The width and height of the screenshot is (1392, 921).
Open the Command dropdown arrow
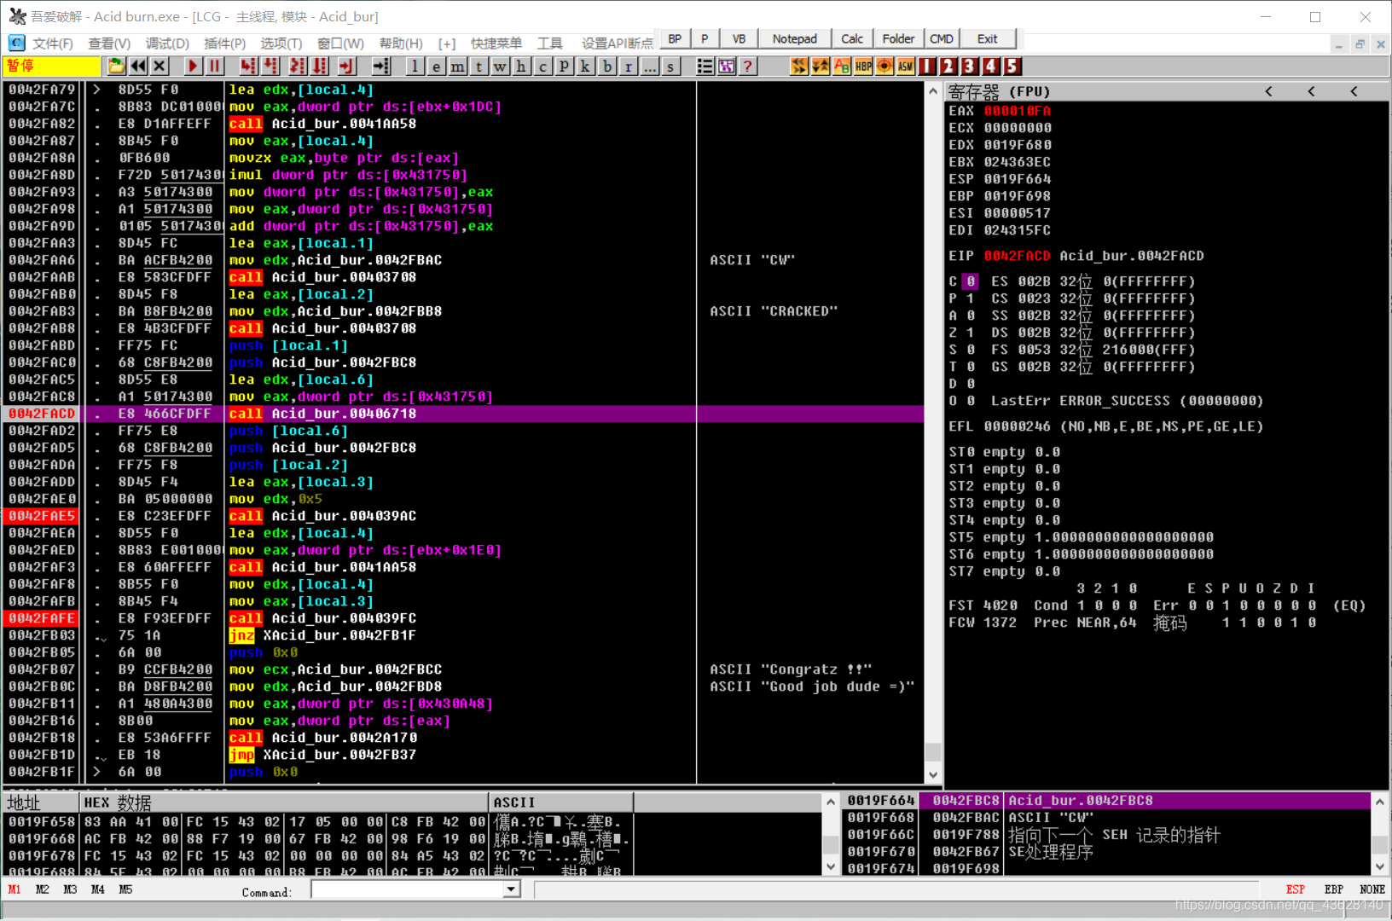click(x=511, y=889)
